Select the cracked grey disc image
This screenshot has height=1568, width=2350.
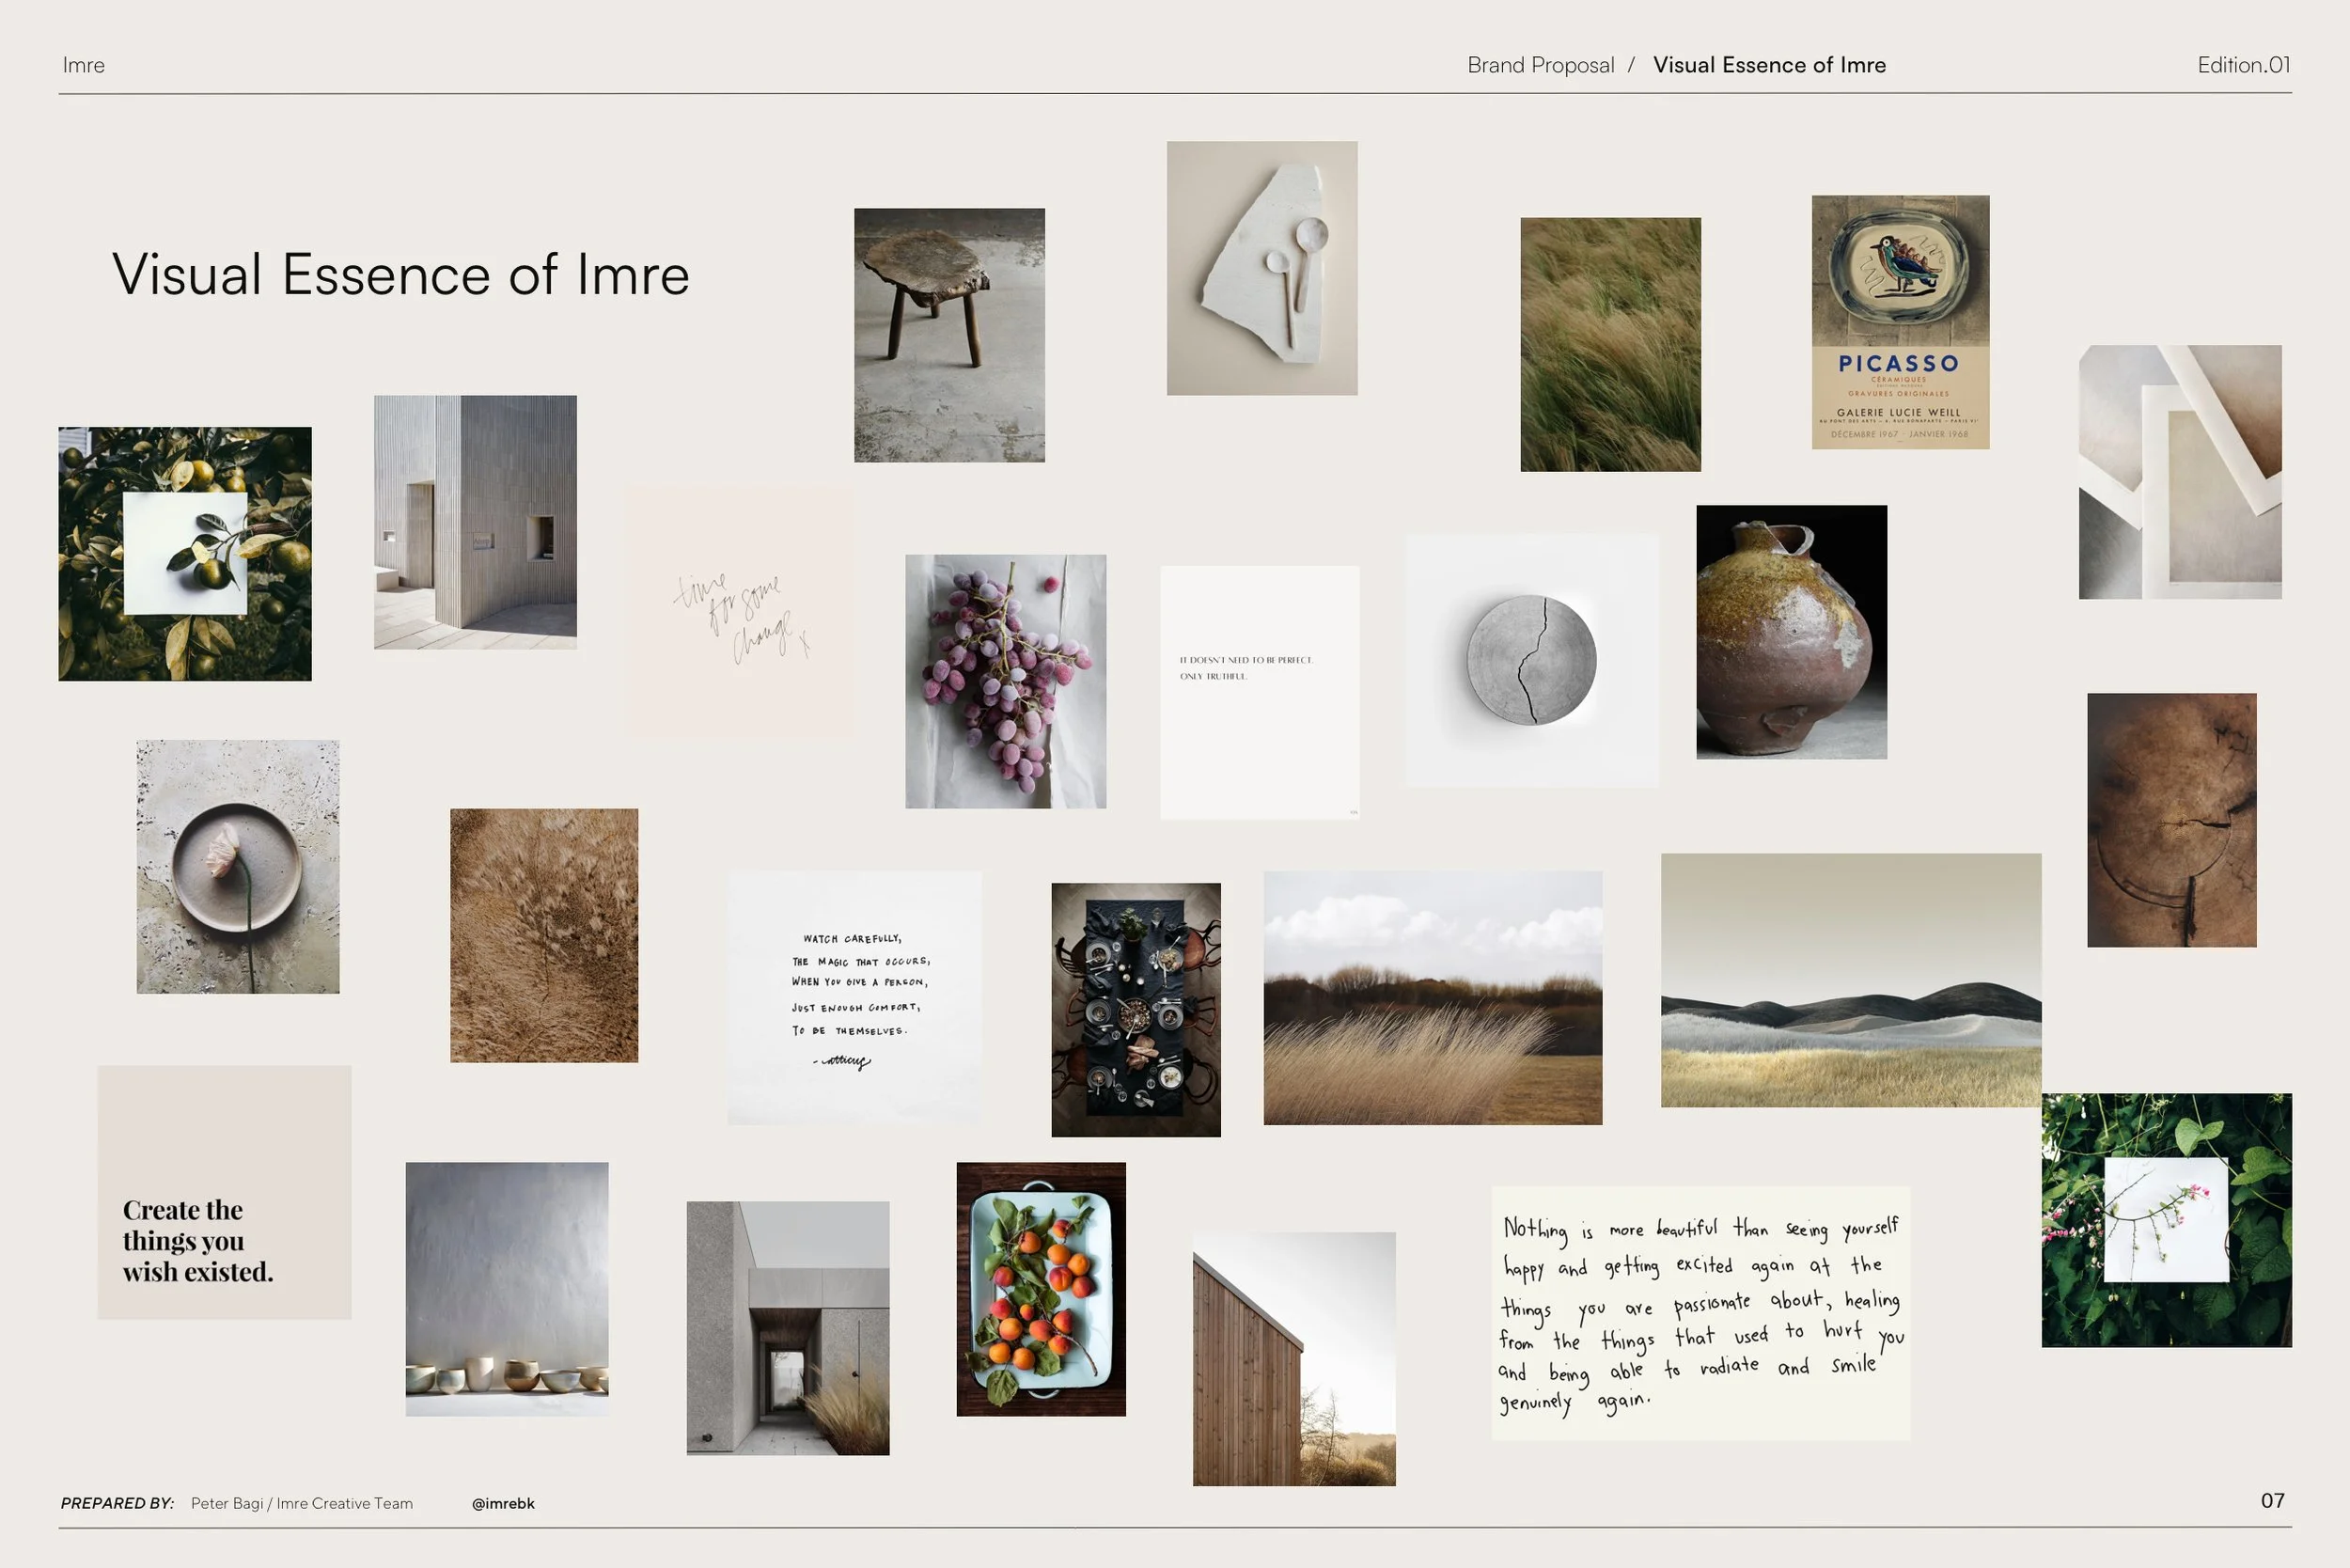point(1532,660)
